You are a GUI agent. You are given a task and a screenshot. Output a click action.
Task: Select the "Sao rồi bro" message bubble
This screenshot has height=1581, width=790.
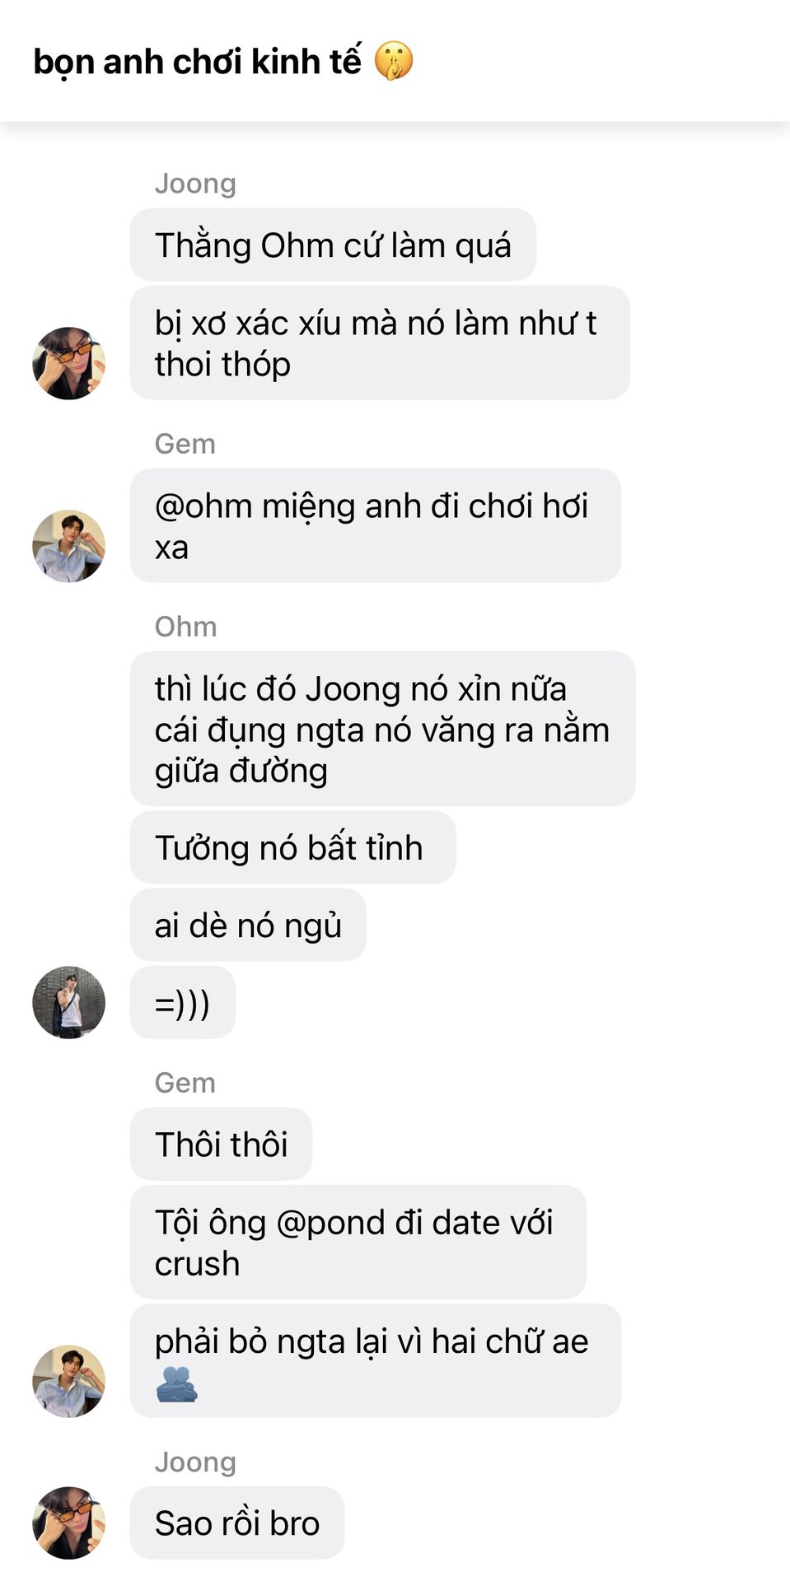click(237, 1523)
